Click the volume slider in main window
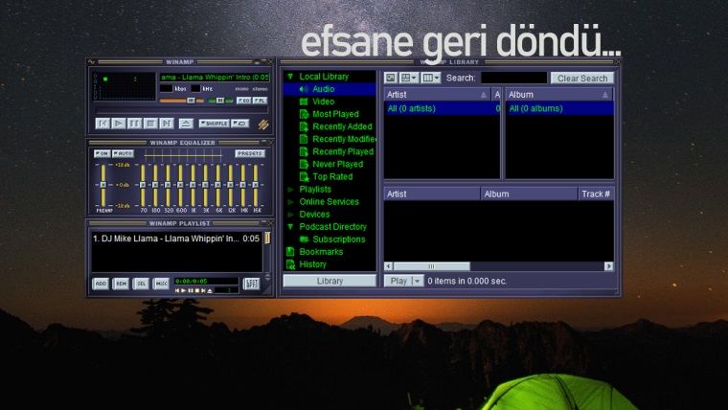The width and height of the screenshot is (728, 410). [182, 101]
